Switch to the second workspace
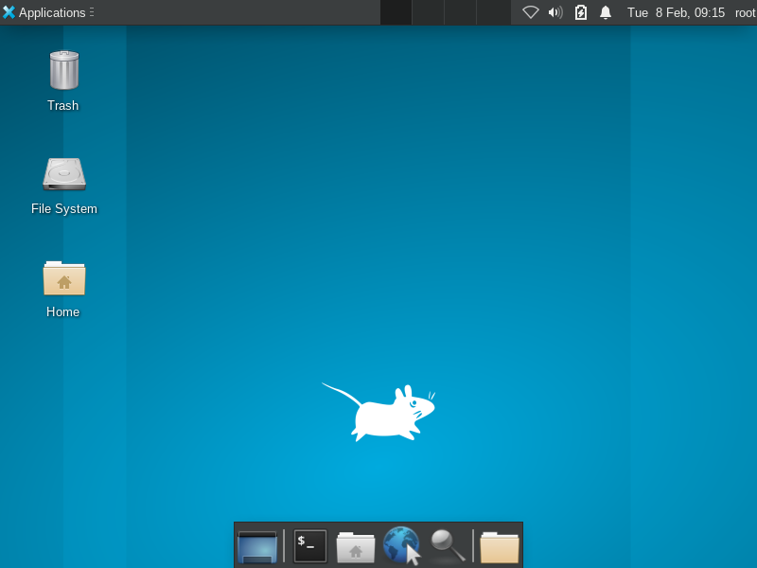This screenshot has width=757, height=568. point(428,12)
